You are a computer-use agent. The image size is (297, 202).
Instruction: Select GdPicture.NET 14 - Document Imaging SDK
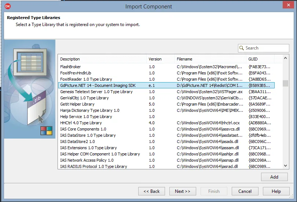coord(166,85)
